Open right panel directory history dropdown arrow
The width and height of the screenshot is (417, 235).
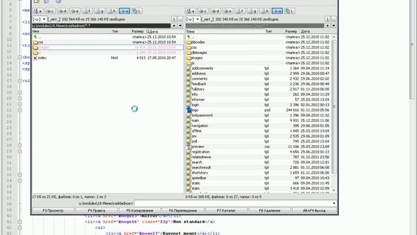point(334,25)
